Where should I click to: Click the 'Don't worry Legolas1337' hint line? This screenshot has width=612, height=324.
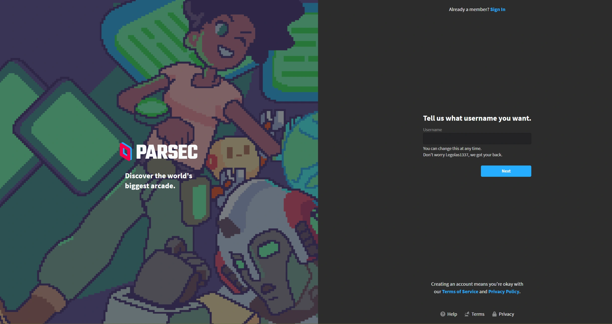[462, 155]
